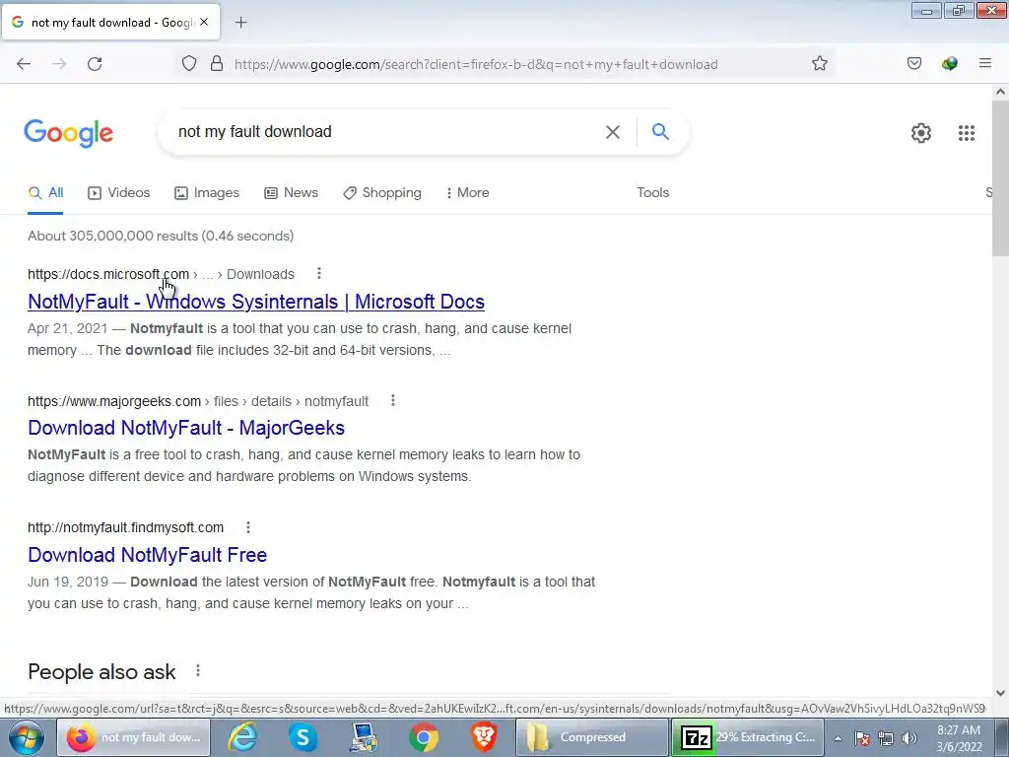Reload the current page
The height and width of the screenshot is (757, 1009).
tap(95, 64)
